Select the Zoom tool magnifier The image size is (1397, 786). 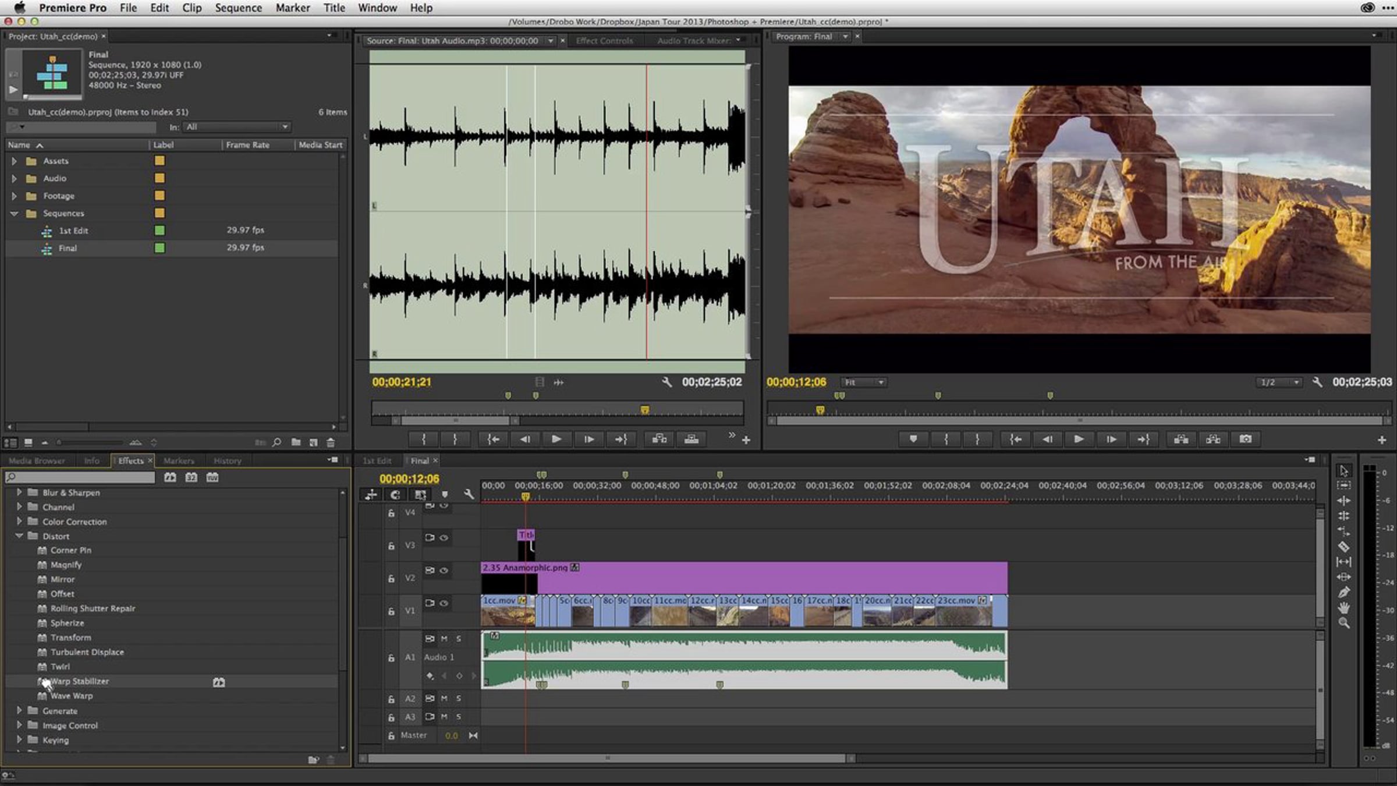pyautogui.click(x=1343, y=623)
